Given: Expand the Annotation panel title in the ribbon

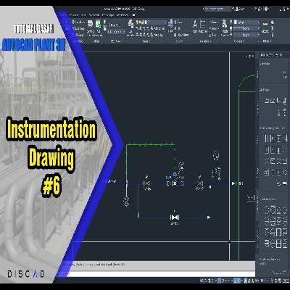Looking at the screenshot, I should 205,41.
